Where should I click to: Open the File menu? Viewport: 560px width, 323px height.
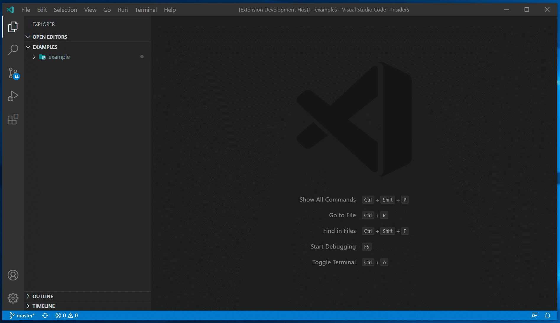(x=26, y=10)
